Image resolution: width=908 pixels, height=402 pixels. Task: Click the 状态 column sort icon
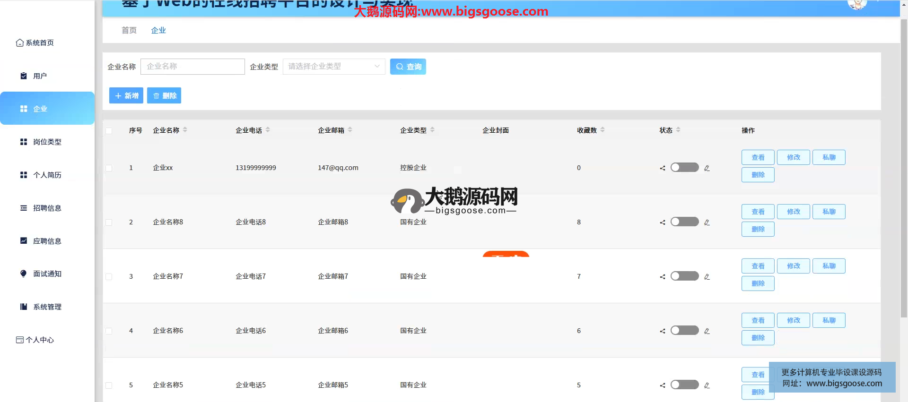click(x=678, y=130)
